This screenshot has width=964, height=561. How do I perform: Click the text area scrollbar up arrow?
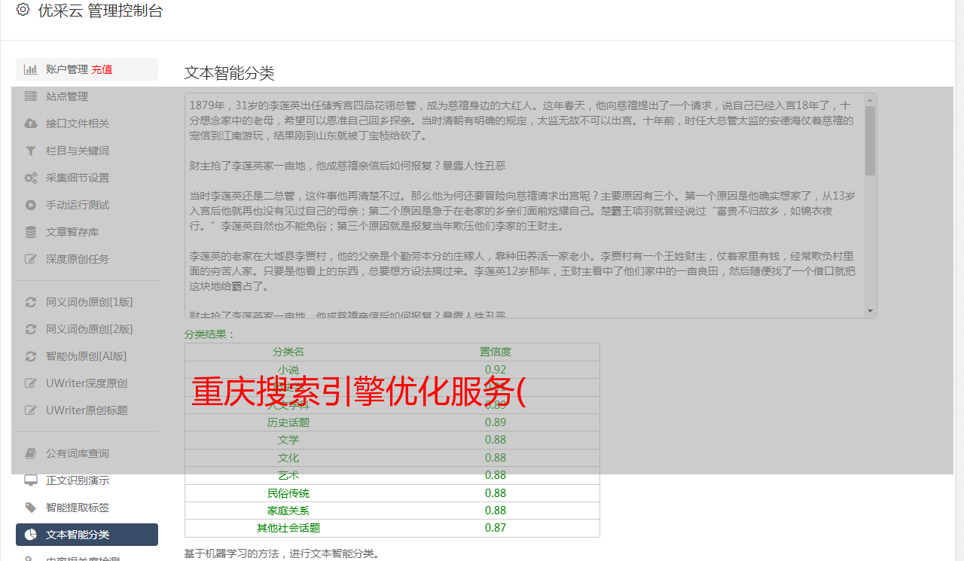click(871, 99)
